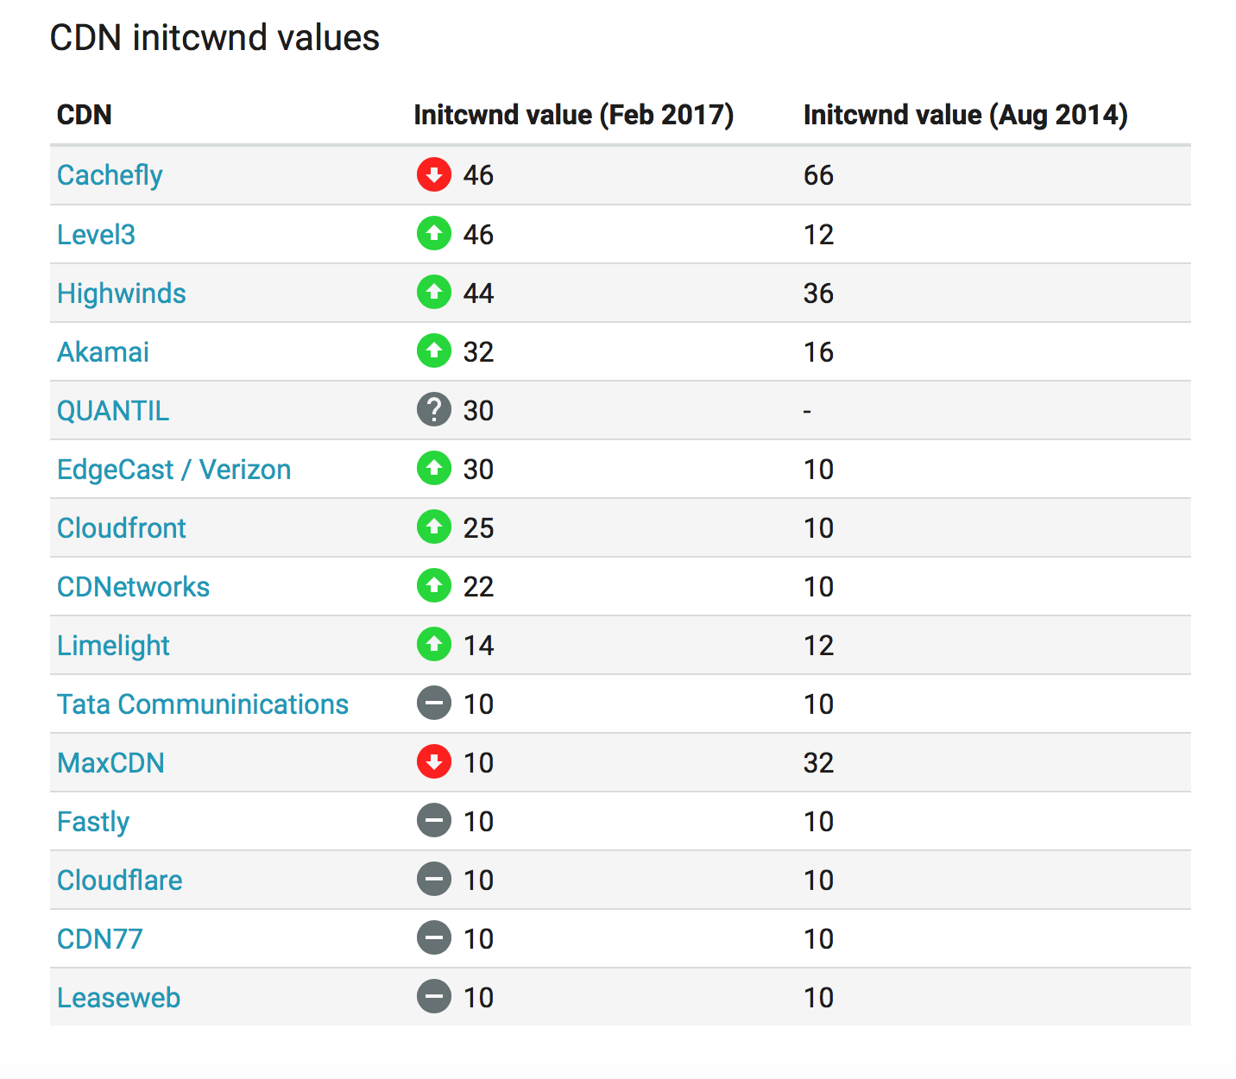Click the green up arrow icon for EdgeCast
The width and height of the screenshot is (1236, 1079).
click(x=434, y=468)
